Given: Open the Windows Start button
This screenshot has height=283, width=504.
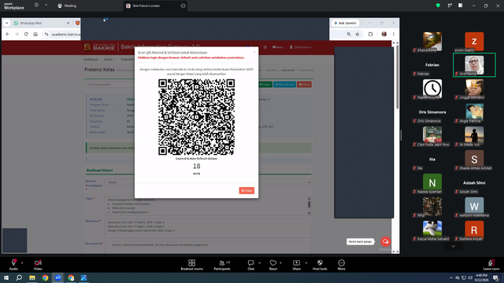Looking at the screenshot, I should pos(6,277).
